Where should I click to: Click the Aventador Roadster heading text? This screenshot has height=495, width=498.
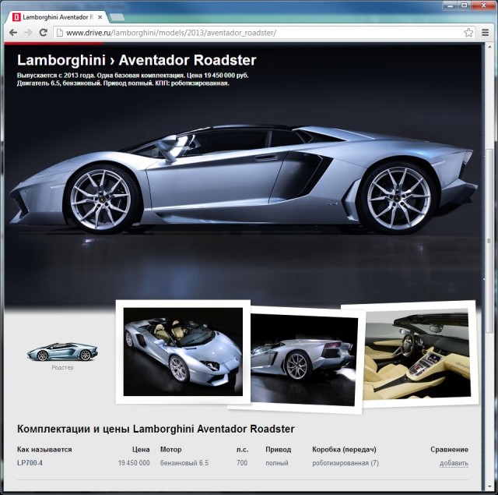pos(188,60)
